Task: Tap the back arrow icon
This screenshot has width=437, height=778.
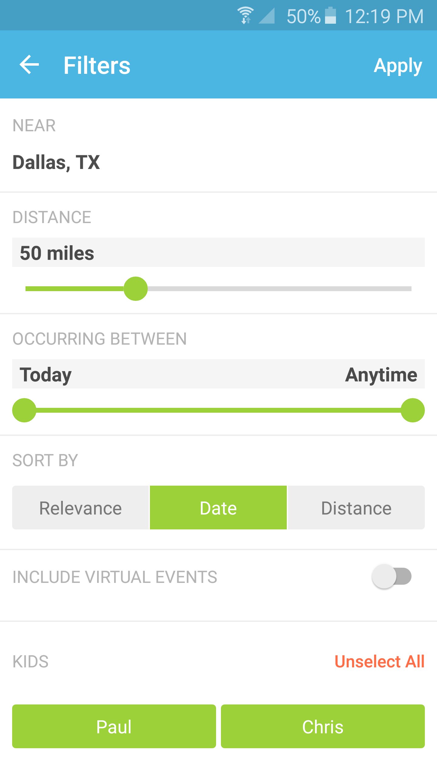Action: (x=29, y=65)
